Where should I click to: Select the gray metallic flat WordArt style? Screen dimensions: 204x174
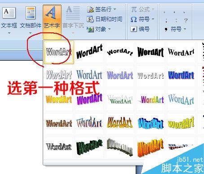[59, 147]
